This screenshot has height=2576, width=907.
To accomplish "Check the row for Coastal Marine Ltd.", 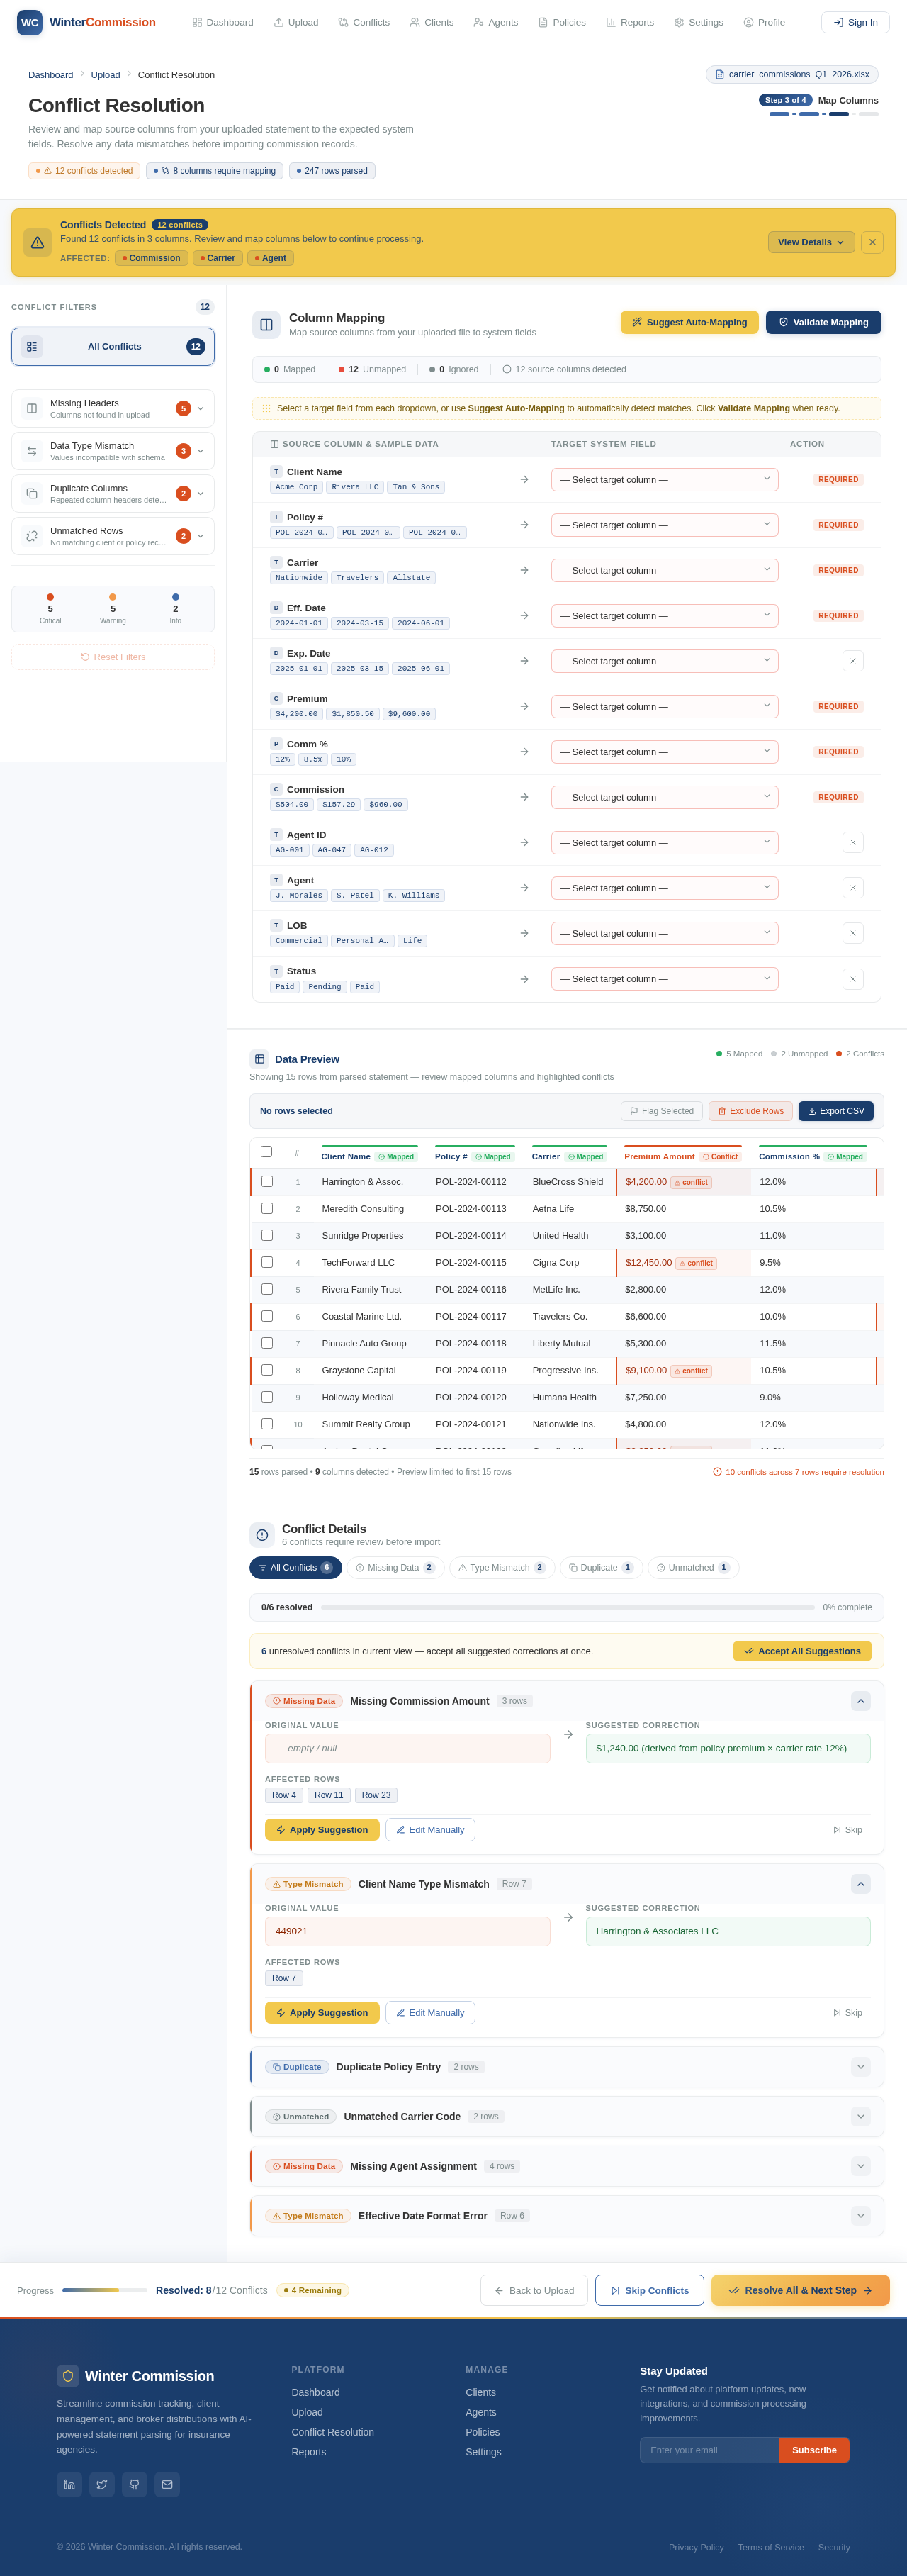I will tap(266, 1316).
